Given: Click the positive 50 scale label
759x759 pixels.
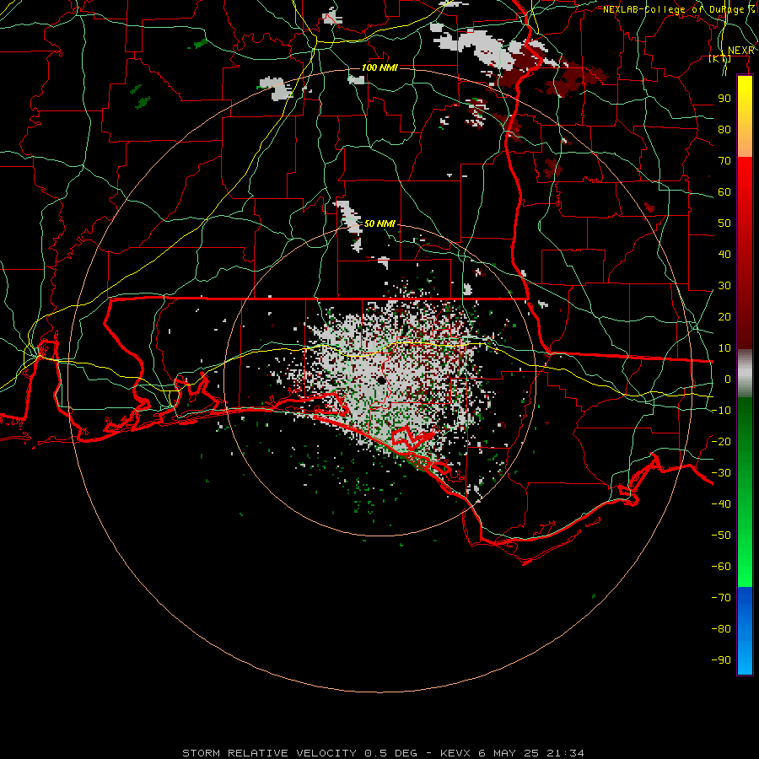Looking at the screenshot, I should [x=724, y=223].
